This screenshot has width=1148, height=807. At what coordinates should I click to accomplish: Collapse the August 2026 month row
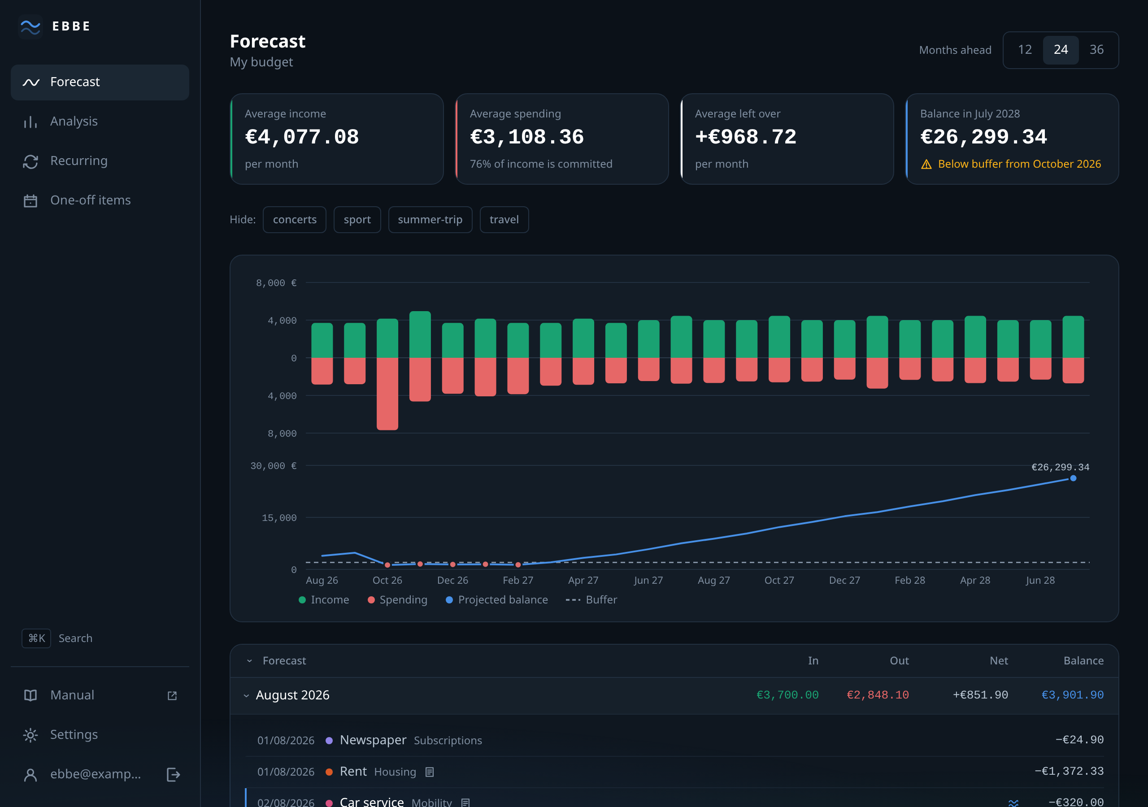(x=246, y=695)
